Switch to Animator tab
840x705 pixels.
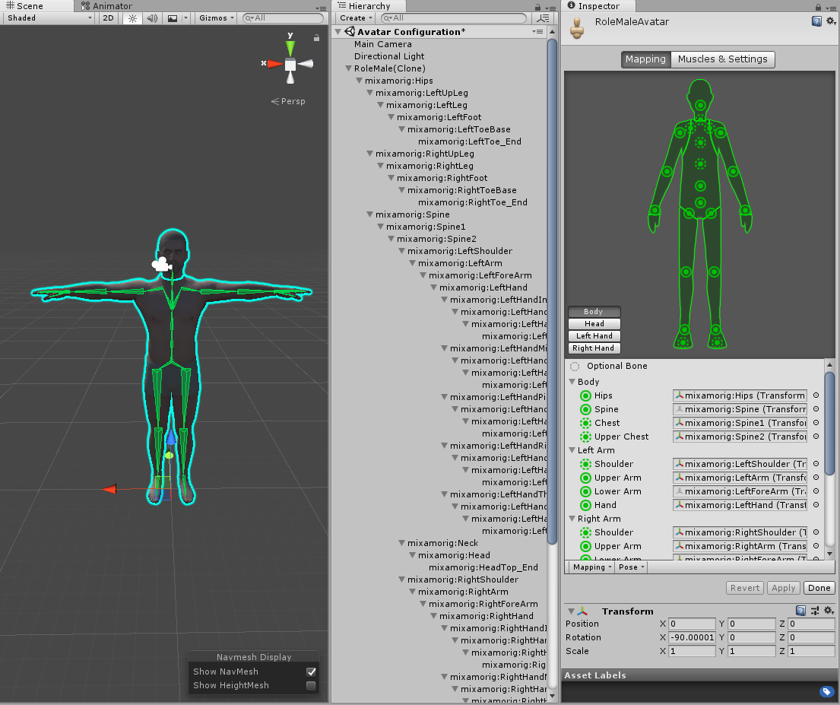(106, 6)
